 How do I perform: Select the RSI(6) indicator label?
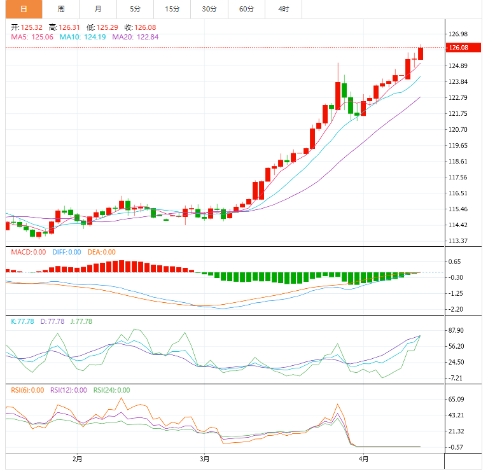(28, 391)
